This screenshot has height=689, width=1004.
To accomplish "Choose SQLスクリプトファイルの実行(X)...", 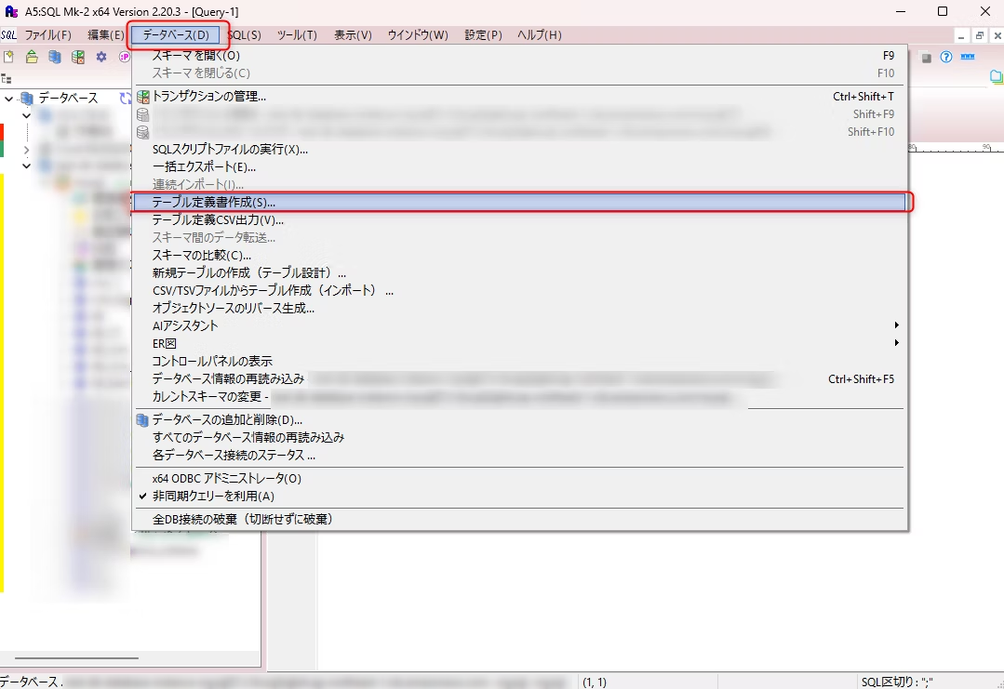I will [x=520, y=149].
